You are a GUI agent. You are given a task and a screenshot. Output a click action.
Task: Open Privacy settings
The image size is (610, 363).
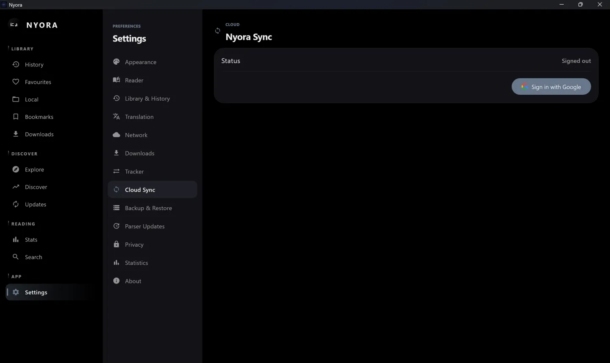point(152,244)
